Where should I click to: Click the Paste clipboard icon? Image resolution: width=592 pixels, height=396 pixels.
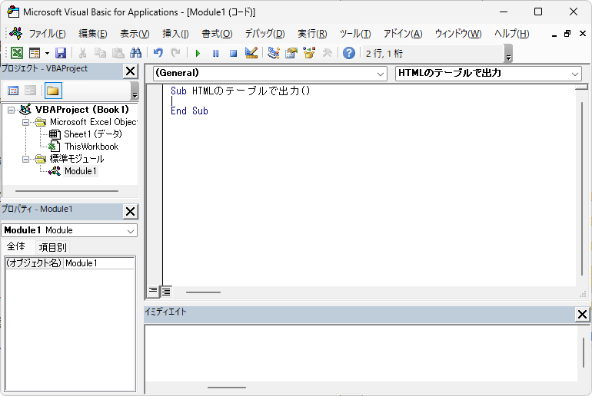pos(118,53)
